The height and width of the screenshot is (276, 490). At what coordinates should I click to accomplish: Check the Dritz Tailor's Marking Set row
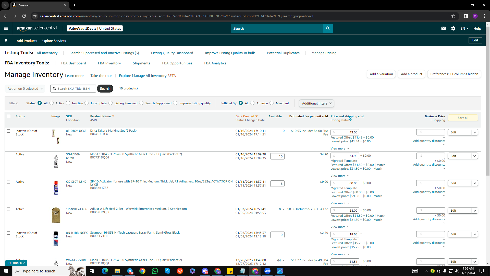point(9,131)
